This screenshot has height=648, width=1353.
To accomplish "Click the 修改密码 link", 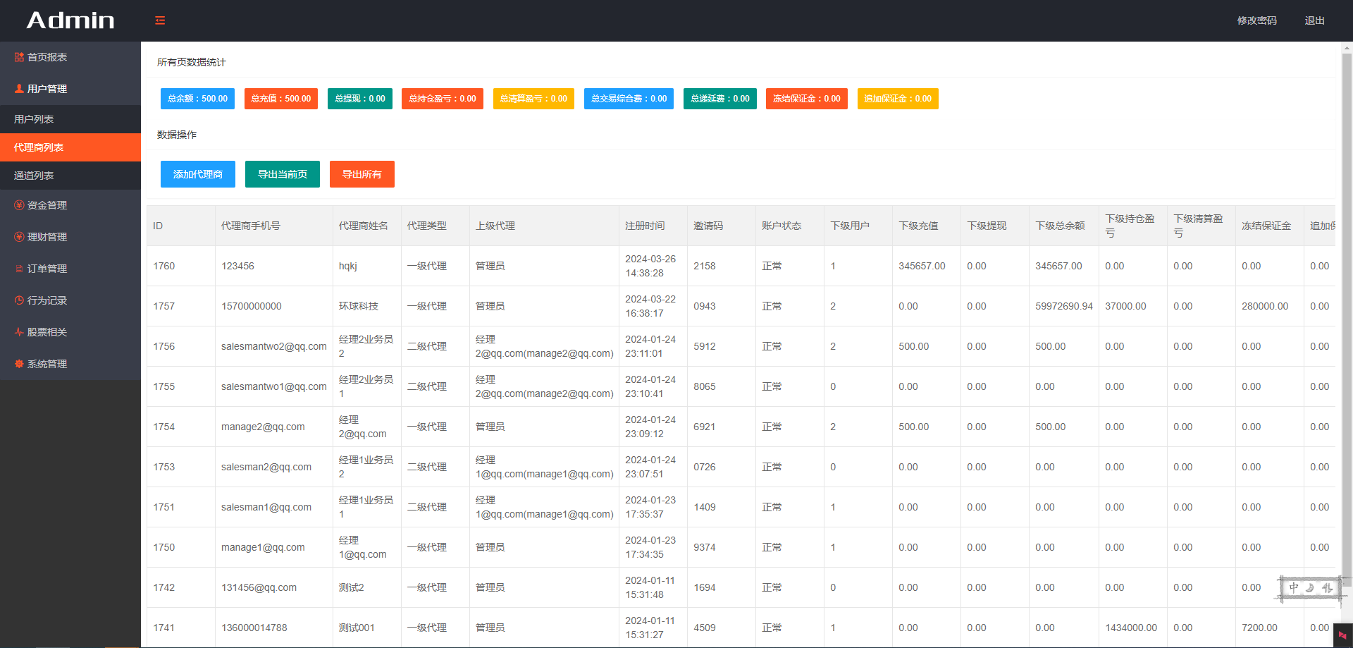I will tap(1256, 20).
